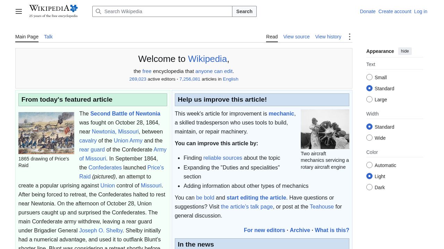Click the reliable sources link

(x=223, y=158)
